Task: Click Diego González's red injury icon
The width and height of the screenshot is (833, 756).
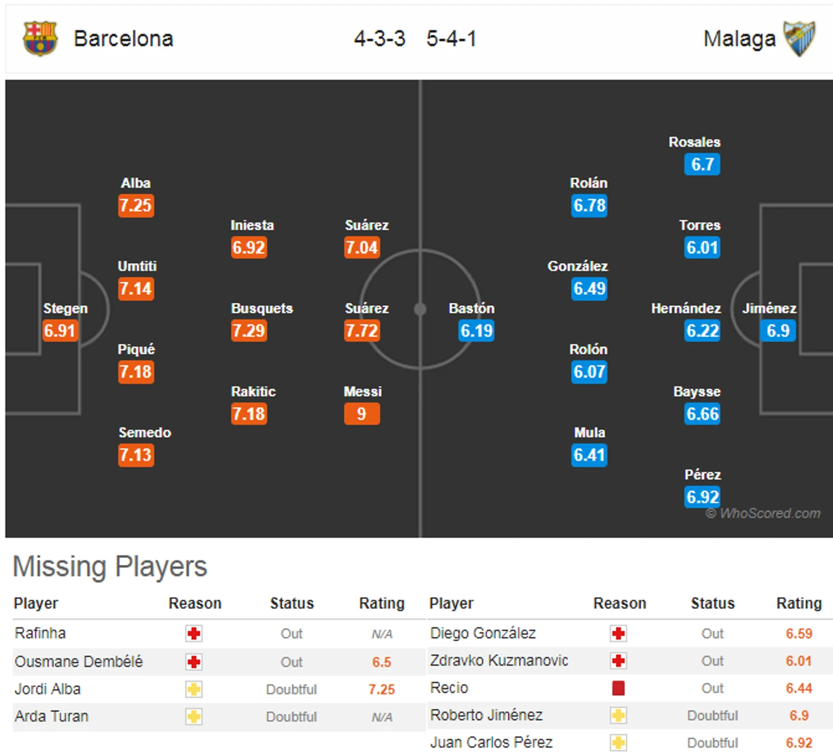Action: (x=618, y=633)
